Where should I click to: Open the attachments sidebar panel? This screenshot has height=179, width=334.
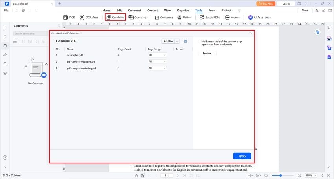5,55
